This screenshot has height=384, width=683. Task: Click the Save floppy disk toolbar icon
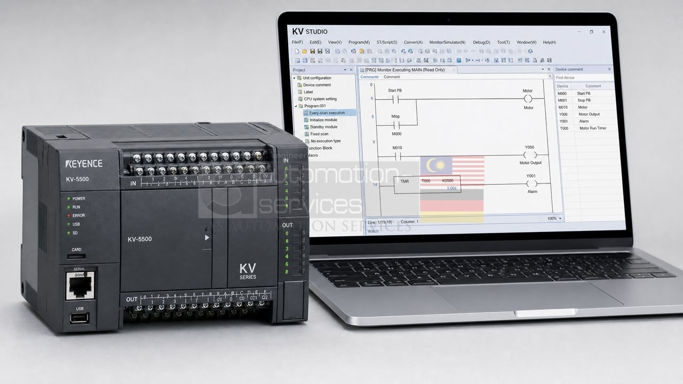pyautogui.click(x=312, y=51)
